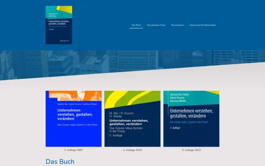Click the 2. Auflage text on second cover

(116, 135)
